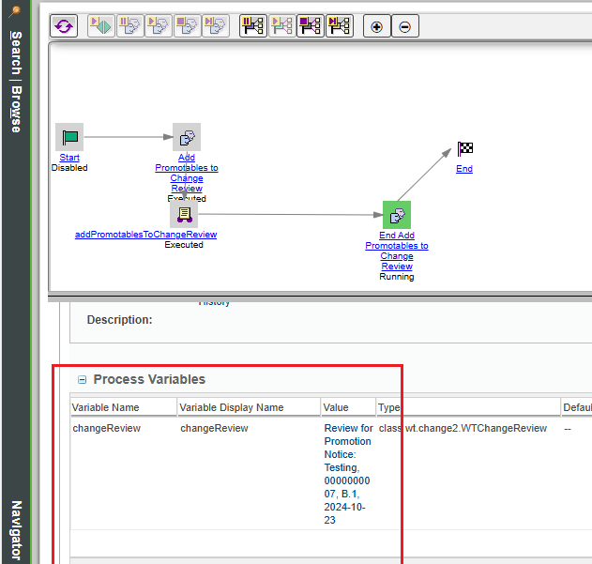Open the Browse sidebar tab

16,110
